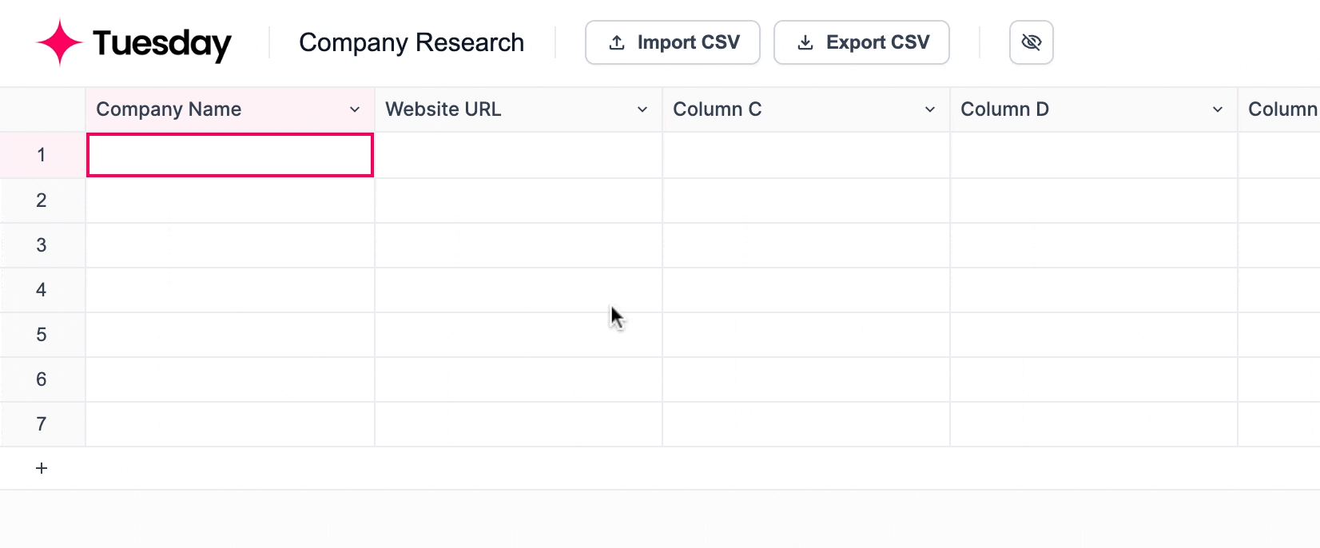The height and width of the screenshot is (548, 1320).
Task: Select the Website URL cell in row 1
Action: tap(519, 155)
